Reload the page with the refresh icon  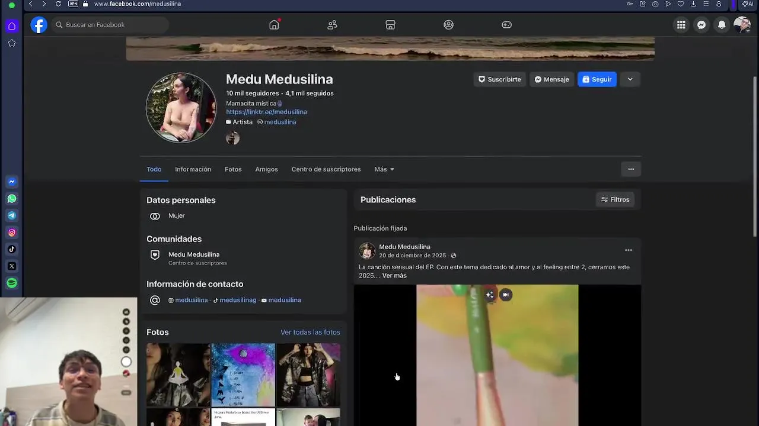click(58, 4)
